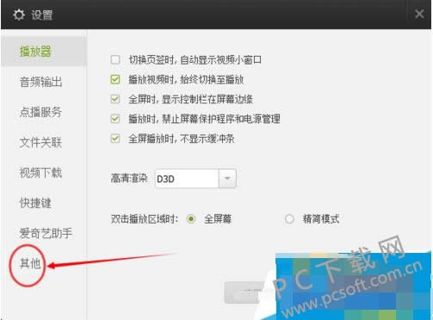
Task: Open 文件关联 settings page
Action: [40, 143]
